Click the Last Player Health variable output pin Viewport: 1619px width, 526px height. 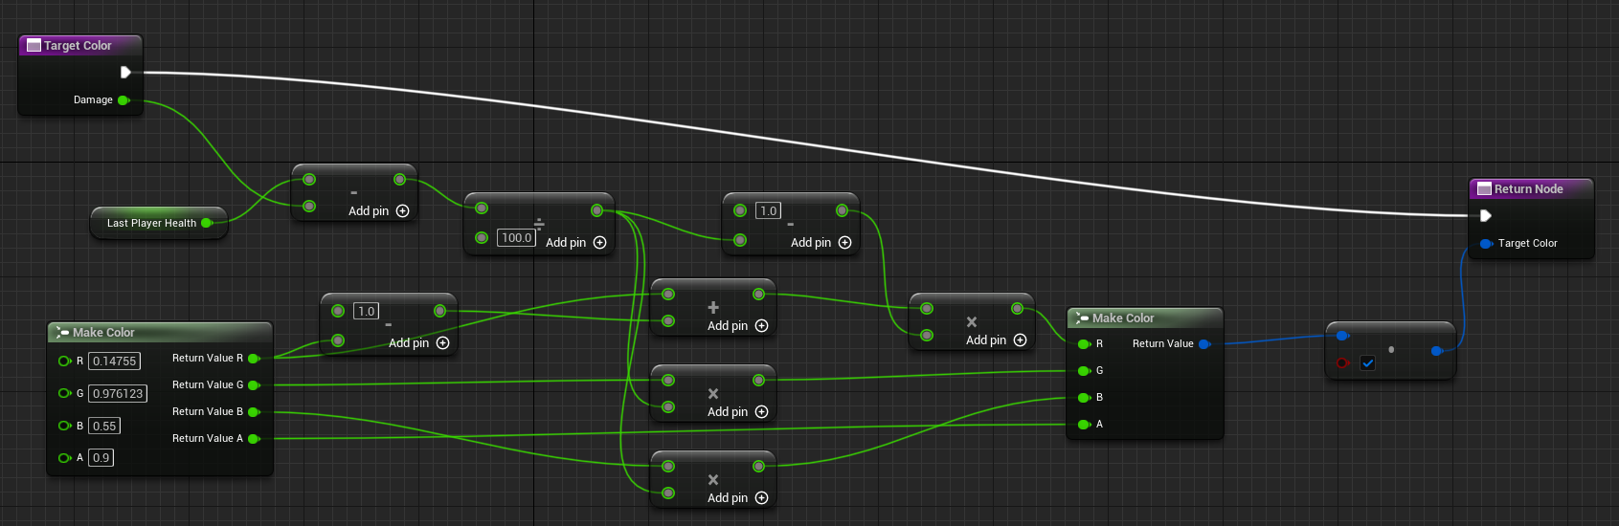[x=207, y=223]
